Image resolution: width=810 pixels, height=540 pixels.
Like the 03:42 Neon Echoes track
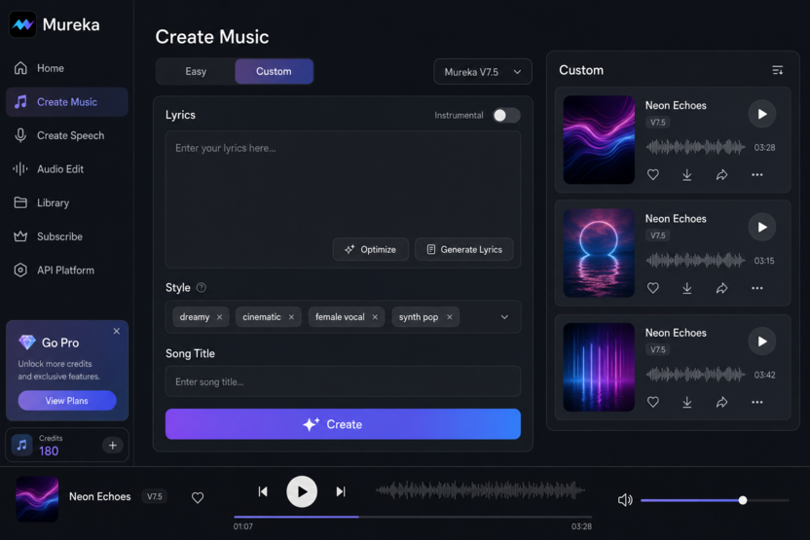tap(653, 402)
